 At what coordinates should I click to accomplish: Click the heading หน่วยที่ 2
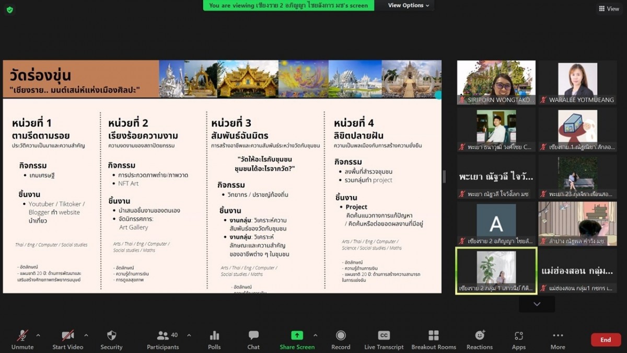point(128,123)
